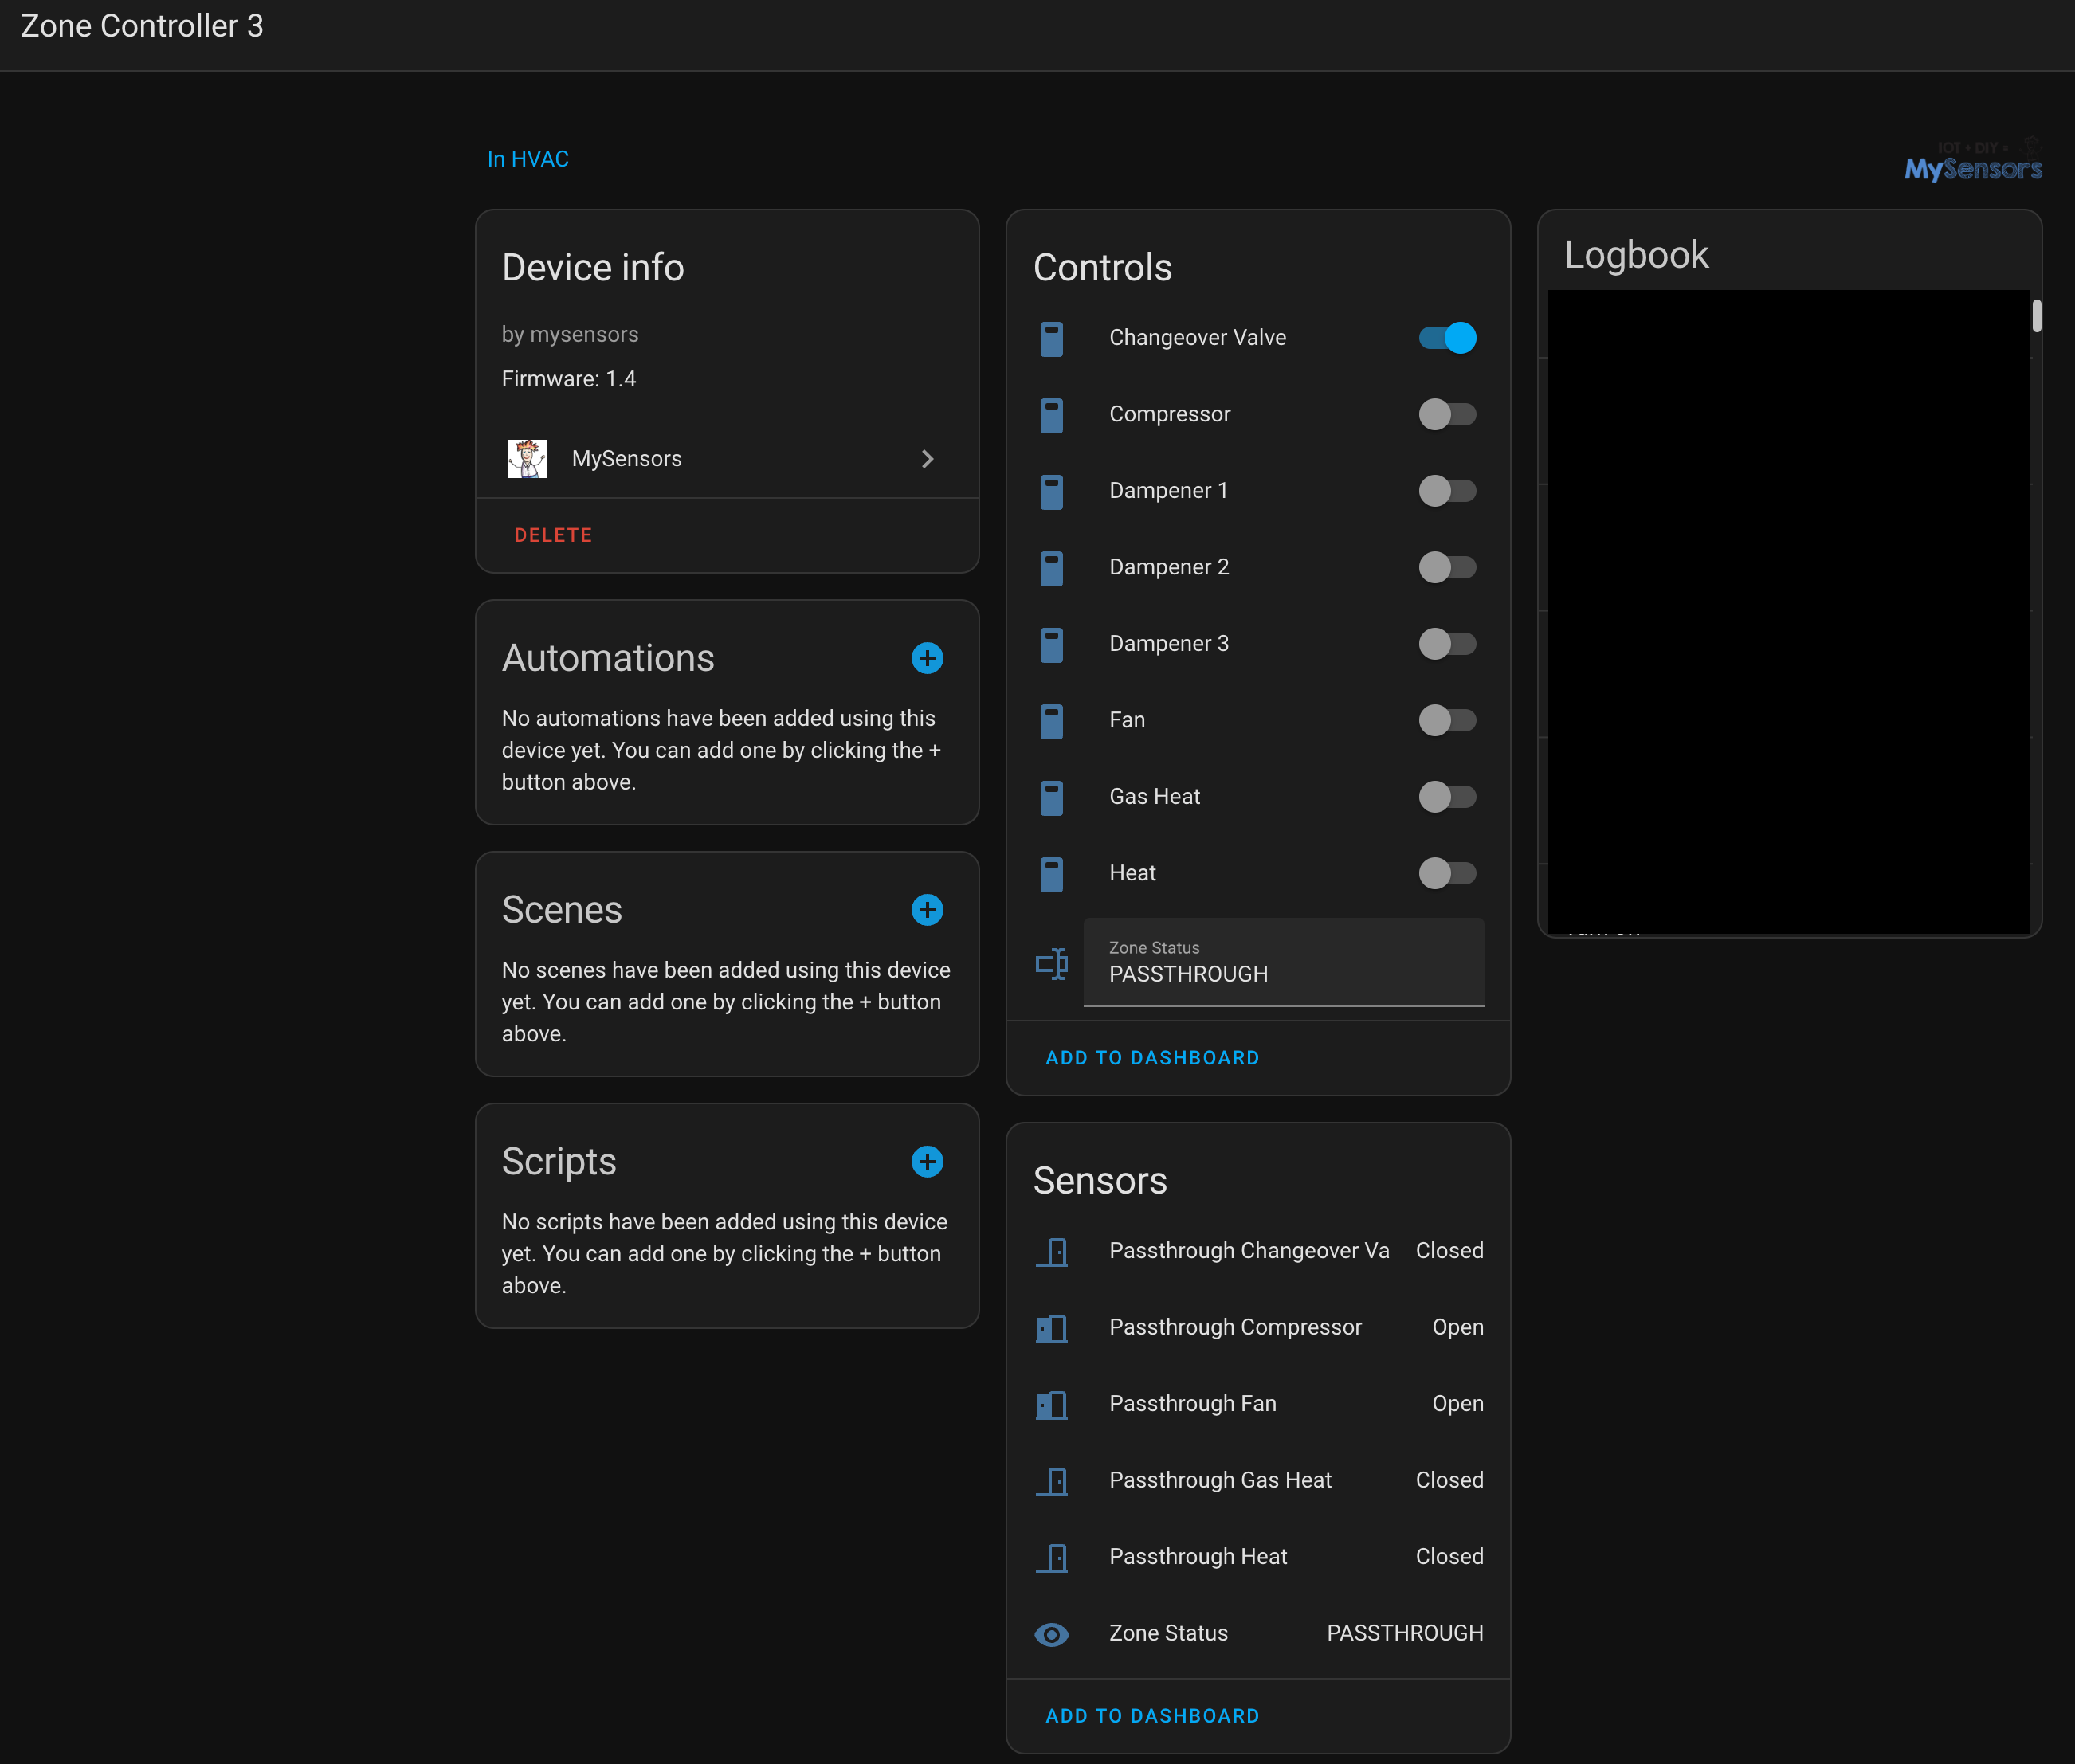Click ADD TO DASHBOARD under Controls
The image size is (2075, 1764).
click(1152, 1058)
